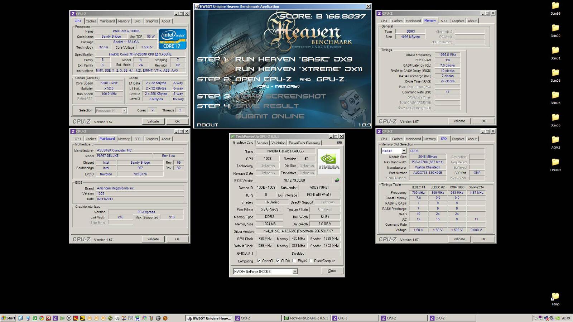The width and height of the screenshot is (573, 322).
Task: Click the GPU-Z Driver Version field
Action: [298, 231]
